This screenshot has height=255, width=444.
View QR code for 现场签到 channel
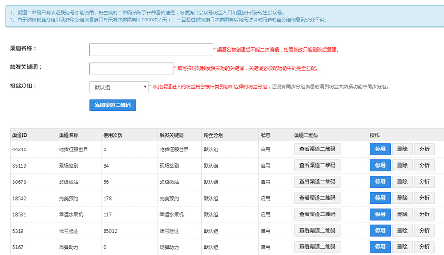pos(317,165)
